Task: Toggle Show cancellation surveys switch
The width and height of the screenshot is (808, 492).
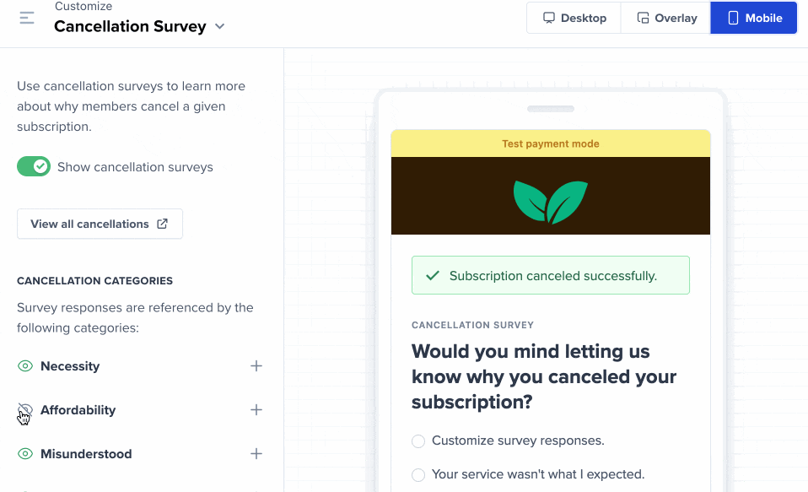Action: pyautogui.click(x=34, y=167)
